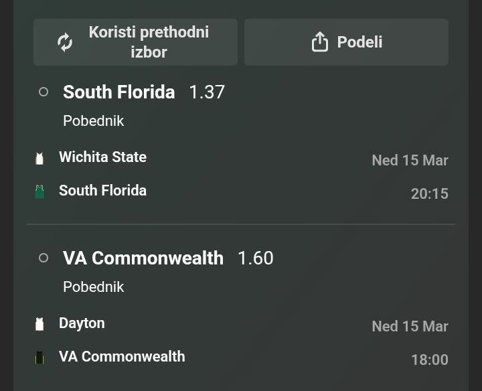Toggle the VA Commonwealth selection circle
Image resolution: width=482 pixels, height=391 pixels.
pos(44,258)
